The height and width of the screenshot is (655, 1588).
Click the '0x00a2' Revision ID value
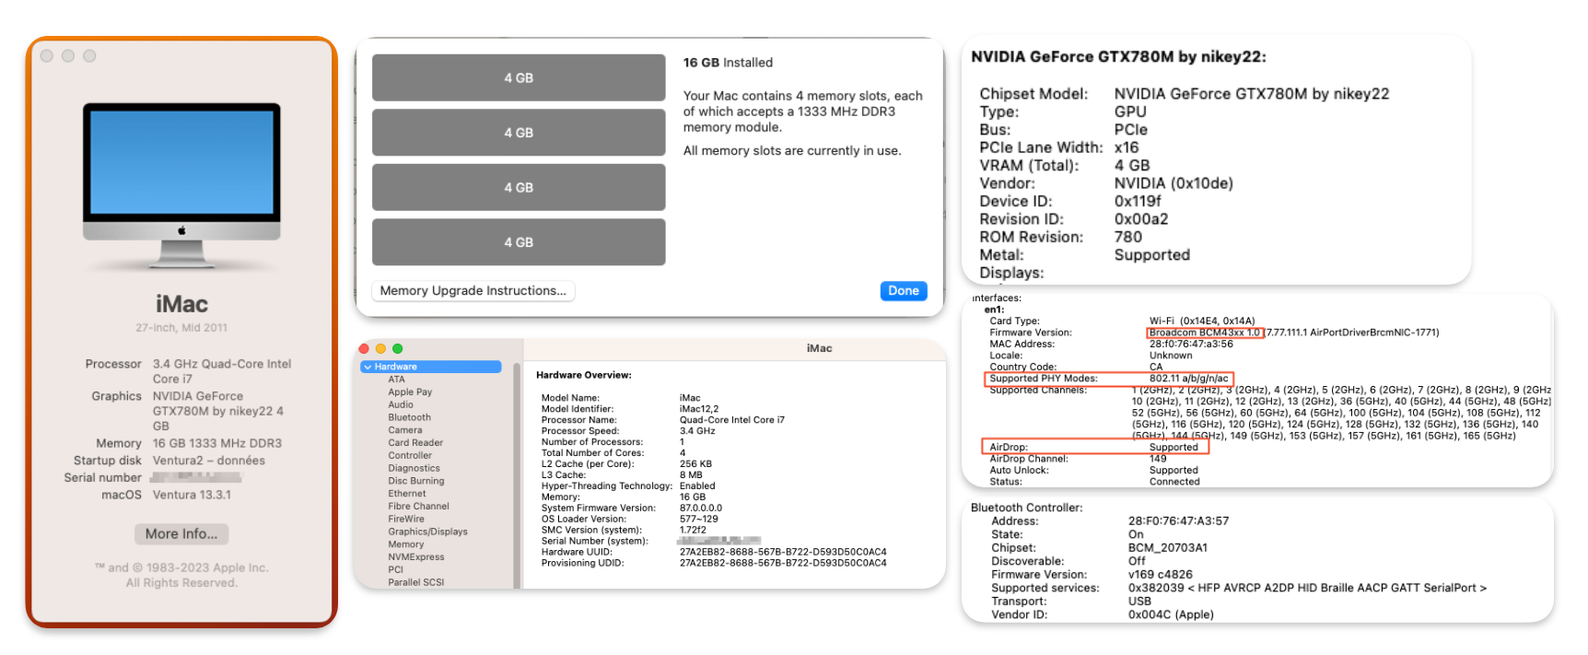tap(1141, 219)
